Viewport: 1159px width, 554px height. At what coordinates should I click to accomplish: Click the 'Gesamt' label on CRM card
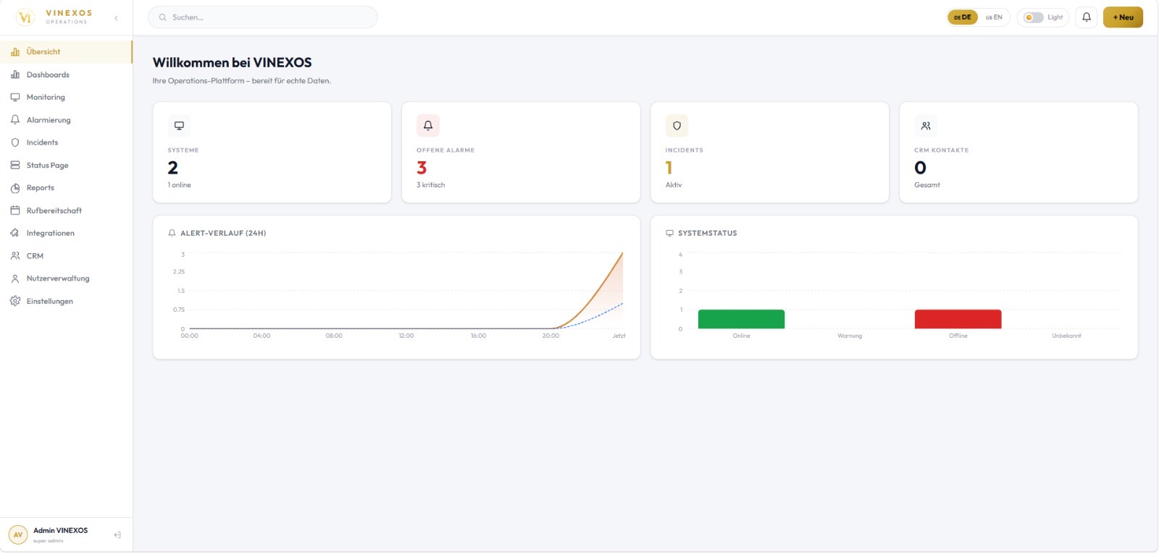[927, 185]
